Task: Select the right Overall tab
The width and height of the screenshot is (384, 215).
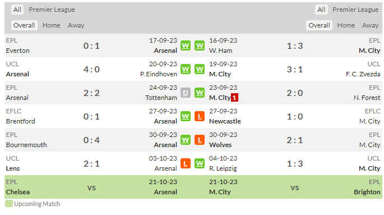Action: (319, 25)
